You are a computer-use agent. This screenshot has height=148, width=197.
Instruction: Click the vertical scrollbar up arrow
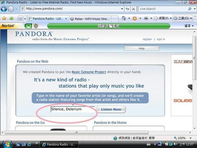194,32
